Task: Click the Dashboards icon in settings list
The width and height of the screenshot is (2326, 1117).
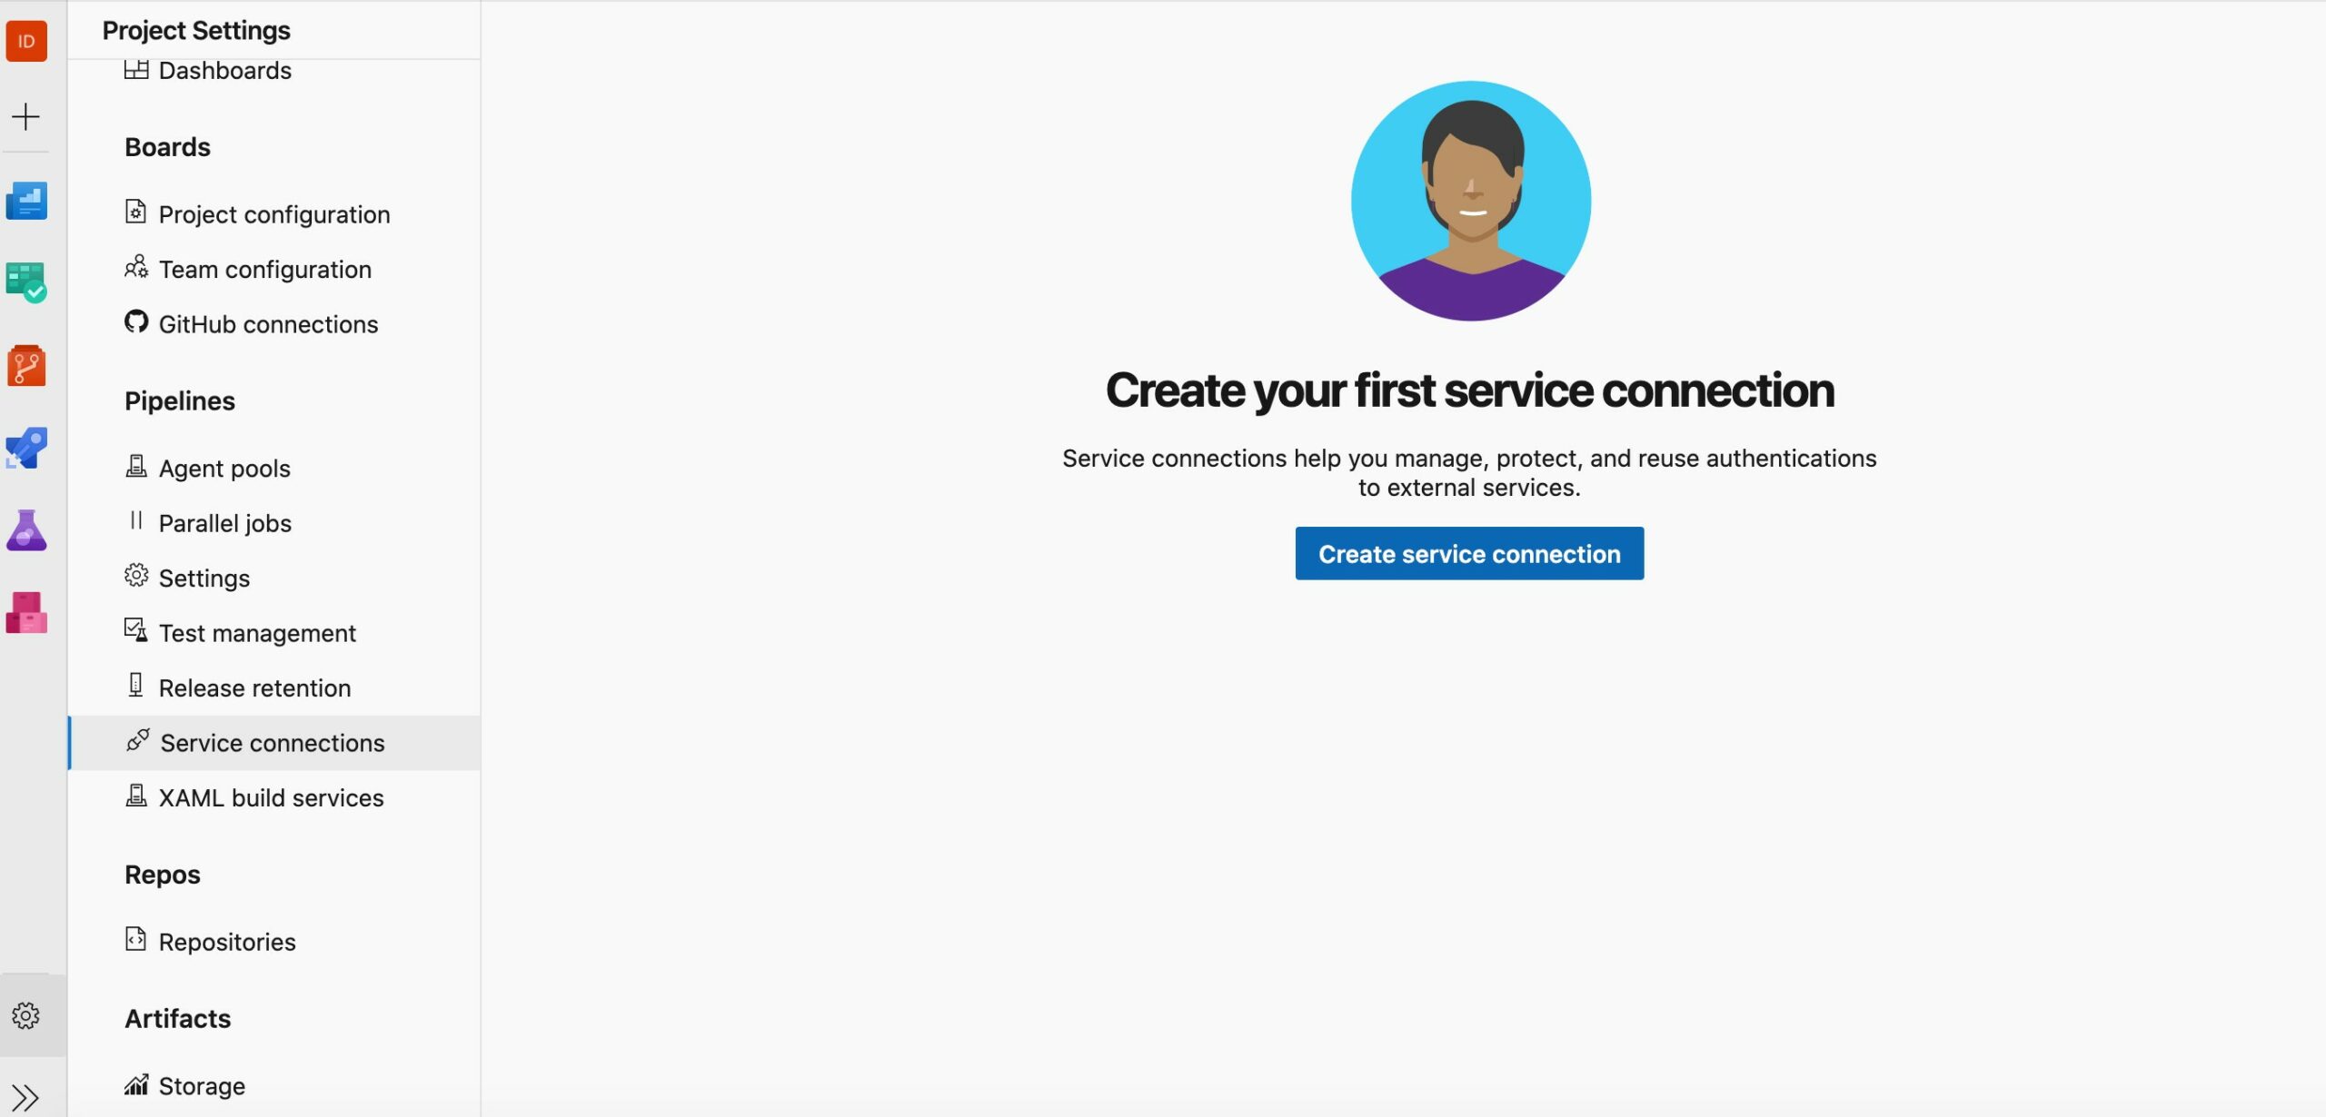Action: pos(136,70)
